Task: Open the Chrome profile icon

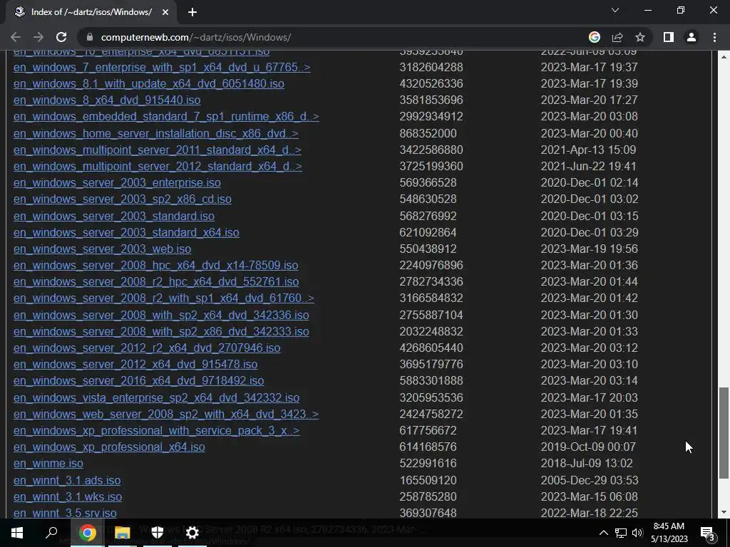Action: (692, 37)
